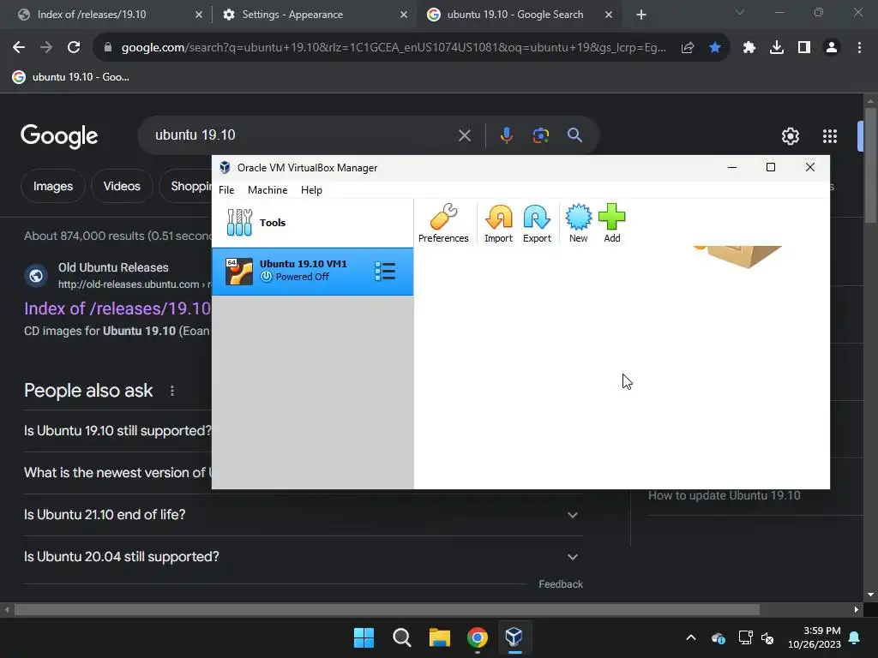Click the Import appliance icon
This screenshot has height=658, width=878.
click(498, 223)
